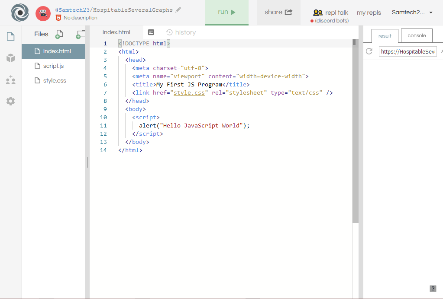Open the Samtech2... account dropdown
Image resolution: width=443 pixels, height=299 pixels.
[412, 13]
